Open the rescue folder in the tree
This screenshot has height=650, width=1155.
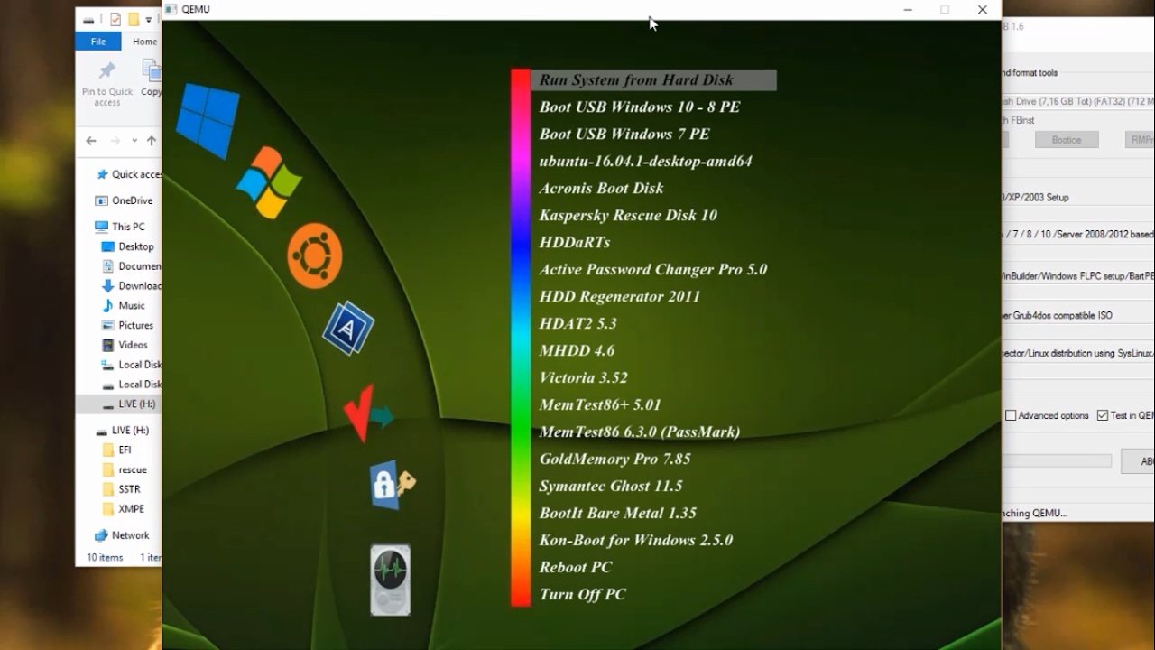pyautogui.click(x=125, y=469)
